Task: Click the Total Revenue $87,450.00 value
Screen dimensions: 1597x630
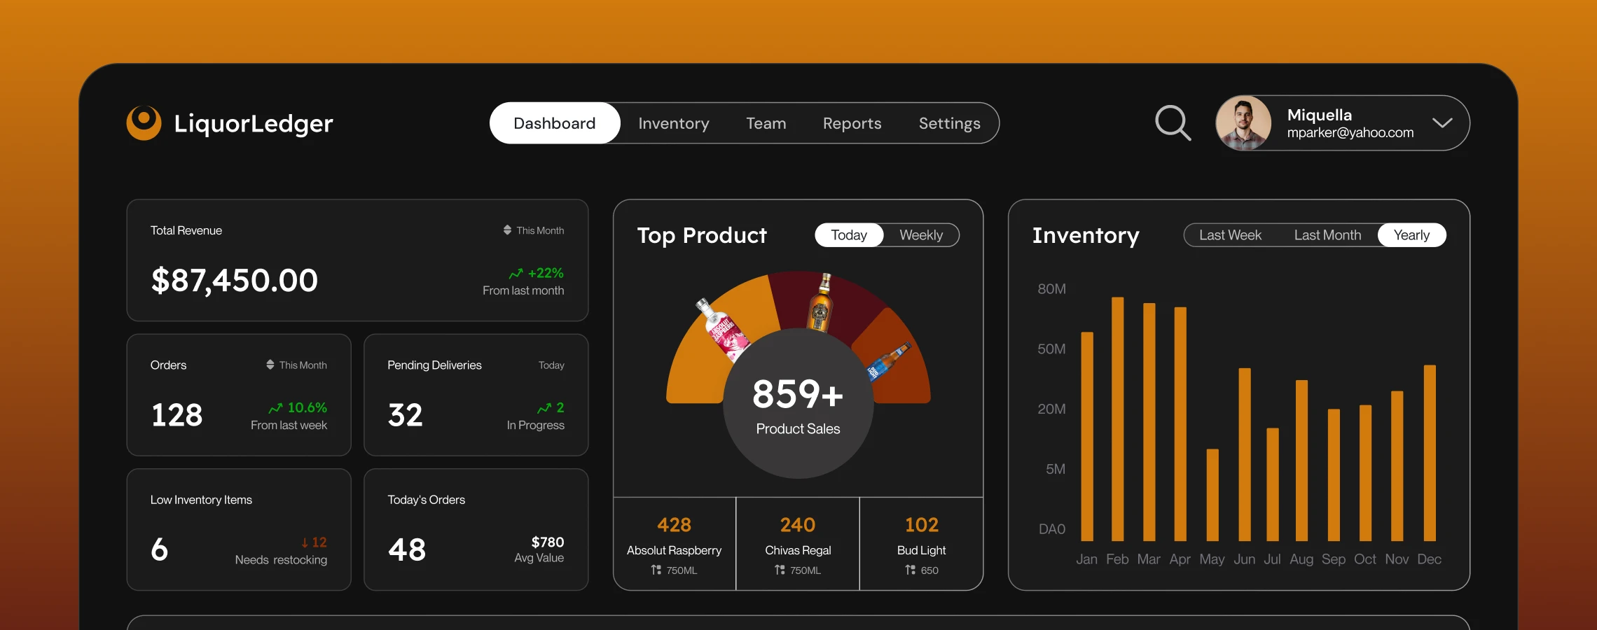Action: [x=235, y=281]
